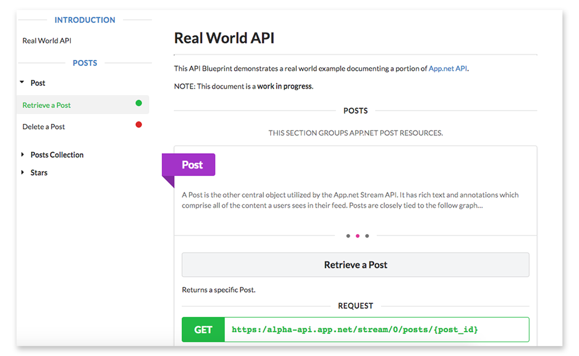Collapse the Post tree section
This screenshot has width=579, height=356.
pyautogui.click(x=22, y=83)
